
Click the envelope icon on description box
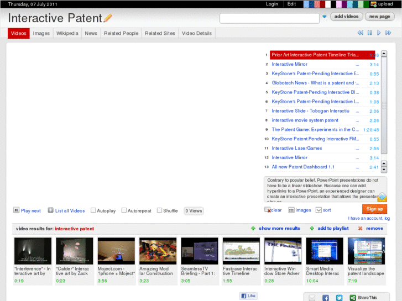pos(382,198)
